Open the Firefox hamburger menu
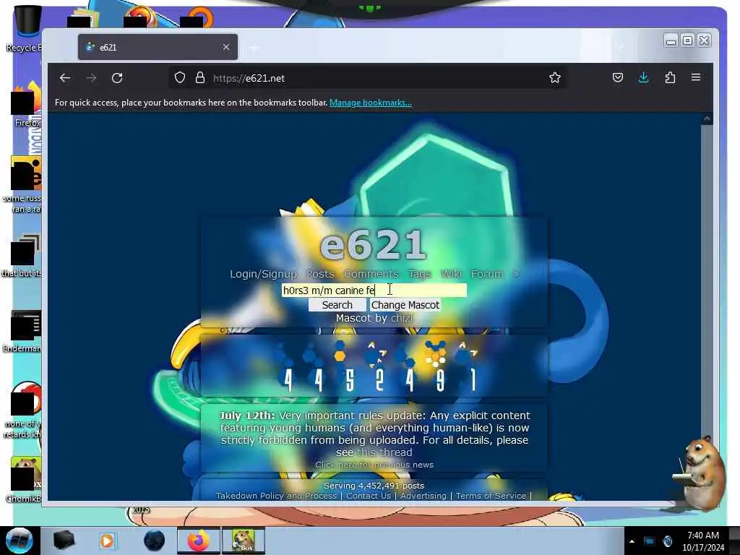 696,77
